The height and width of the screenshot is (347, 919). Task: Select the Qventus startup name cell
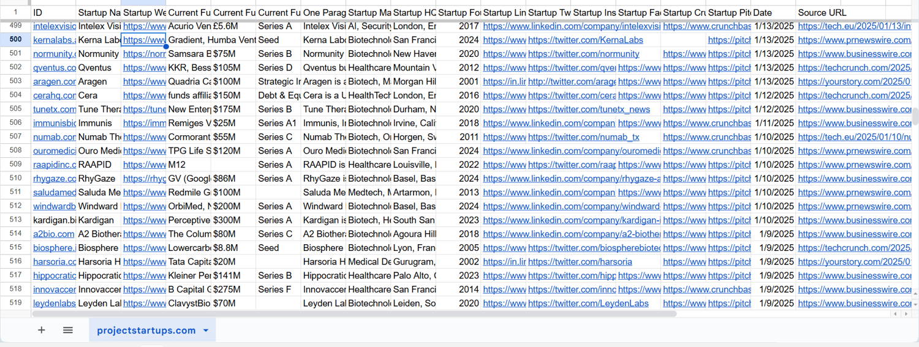(99, 68)
